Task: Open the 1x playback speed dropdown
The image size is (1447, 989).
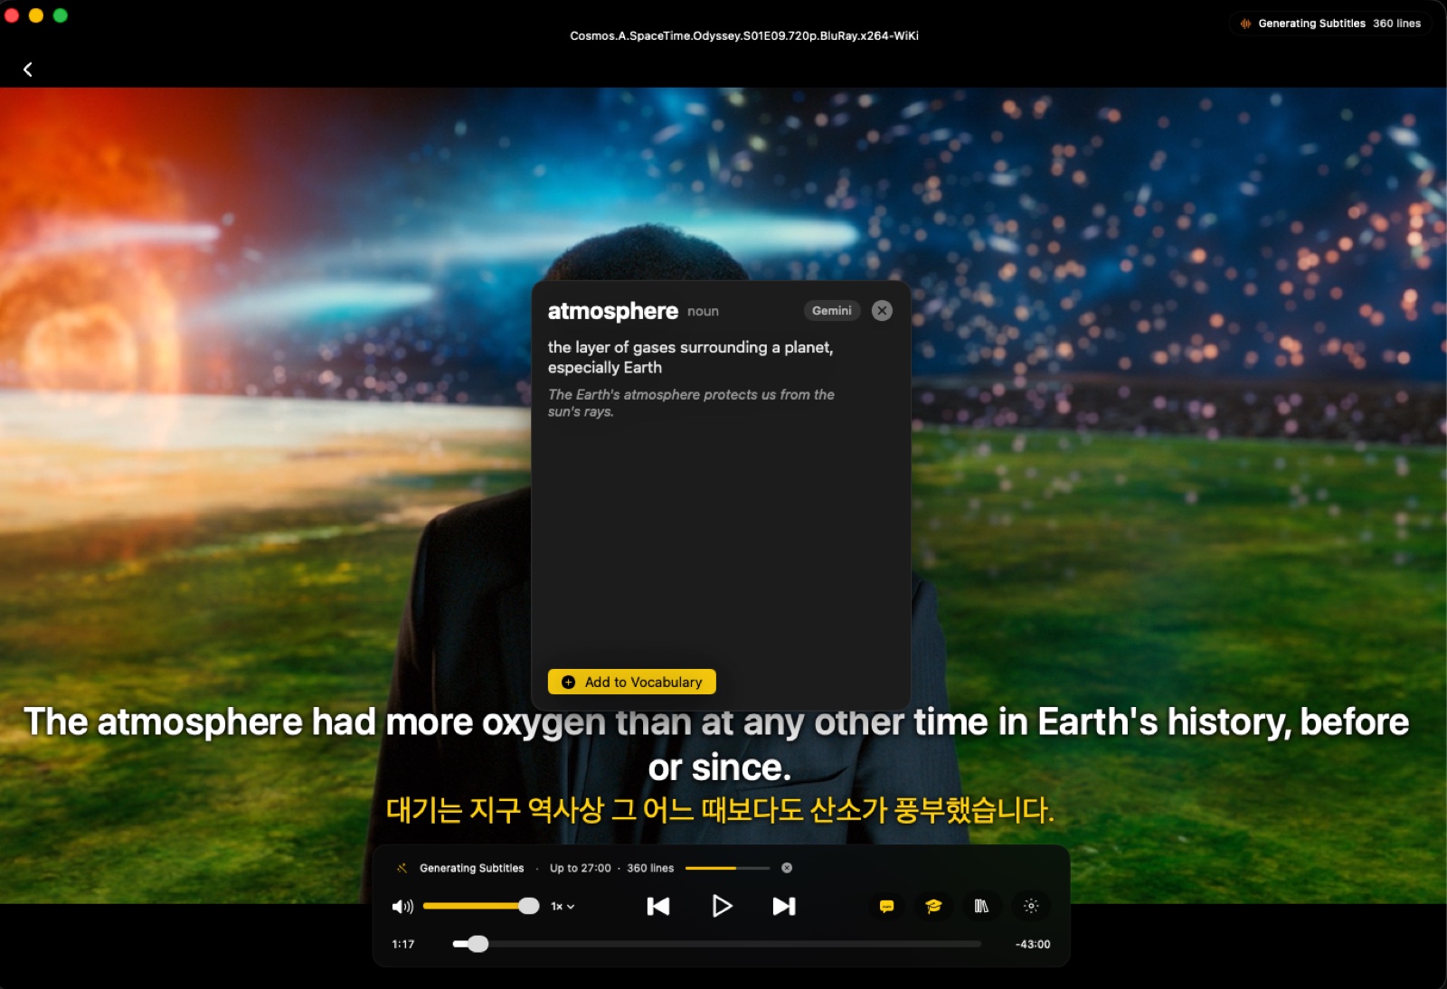Action: tap(563, 906)
